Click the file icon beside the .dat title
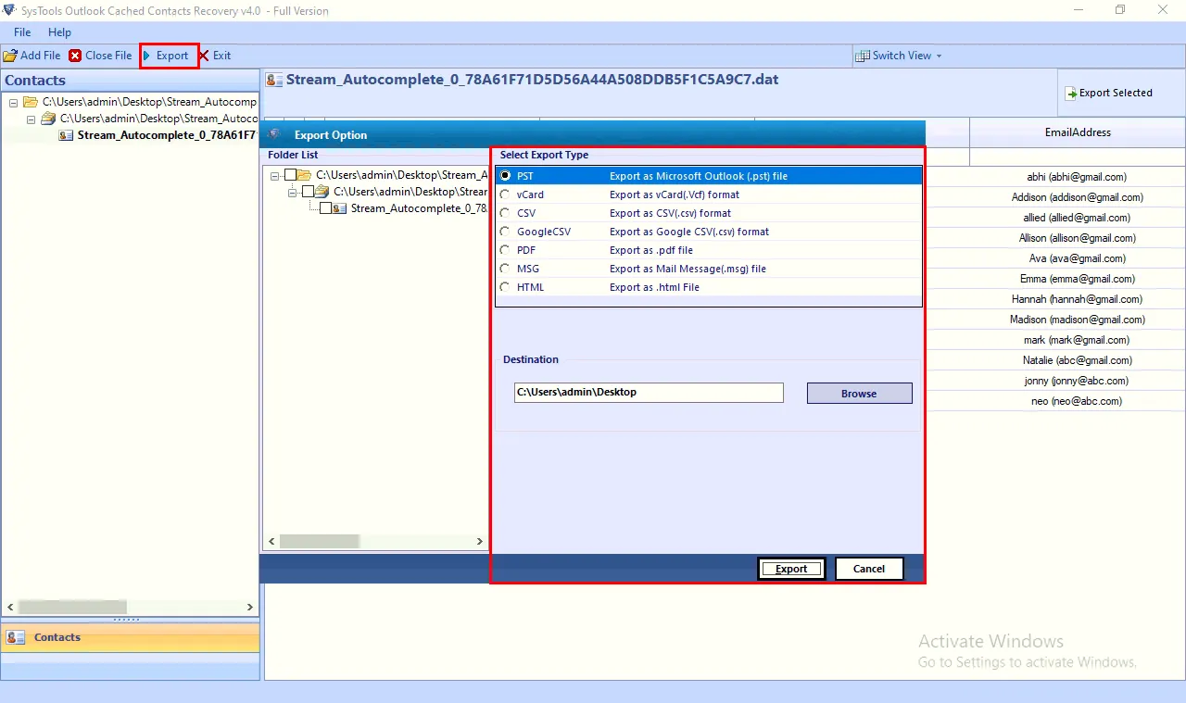Screen dimensions: 1186x703 pos(274,81)
